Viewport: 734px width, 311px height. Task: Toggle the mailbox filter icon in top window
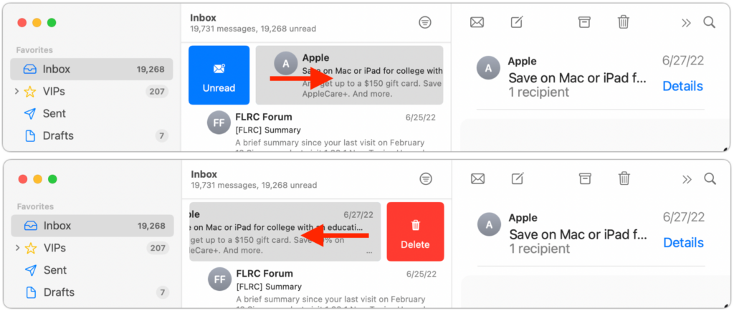point(425,22)
